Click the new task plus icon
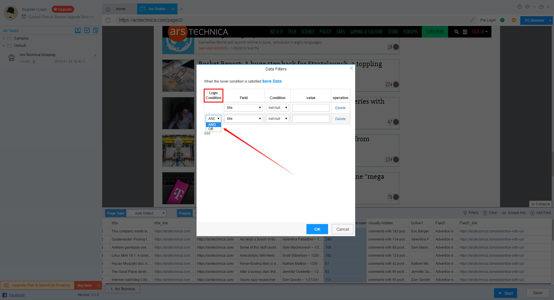The width and height of the screenshot is (554, 300). tap(87, 30)
